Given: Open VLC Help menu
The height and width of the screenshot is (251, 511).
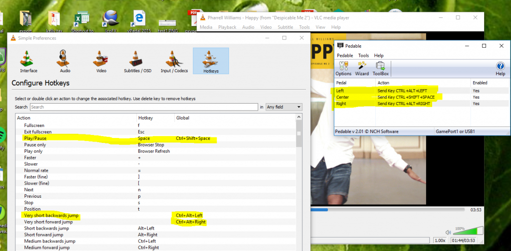Looking at the screenshot, I should 336,27.
